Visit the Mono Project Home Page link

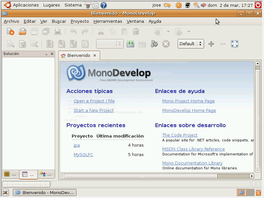pos(188,101)
